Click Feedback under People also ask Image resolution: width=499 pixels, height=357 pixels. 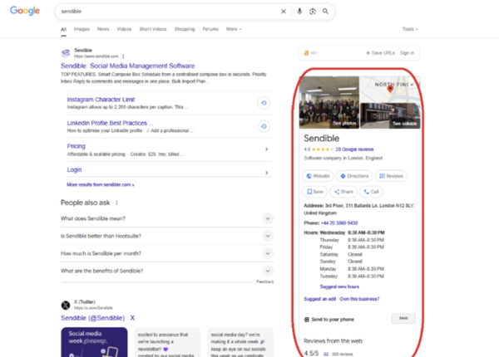264,281
